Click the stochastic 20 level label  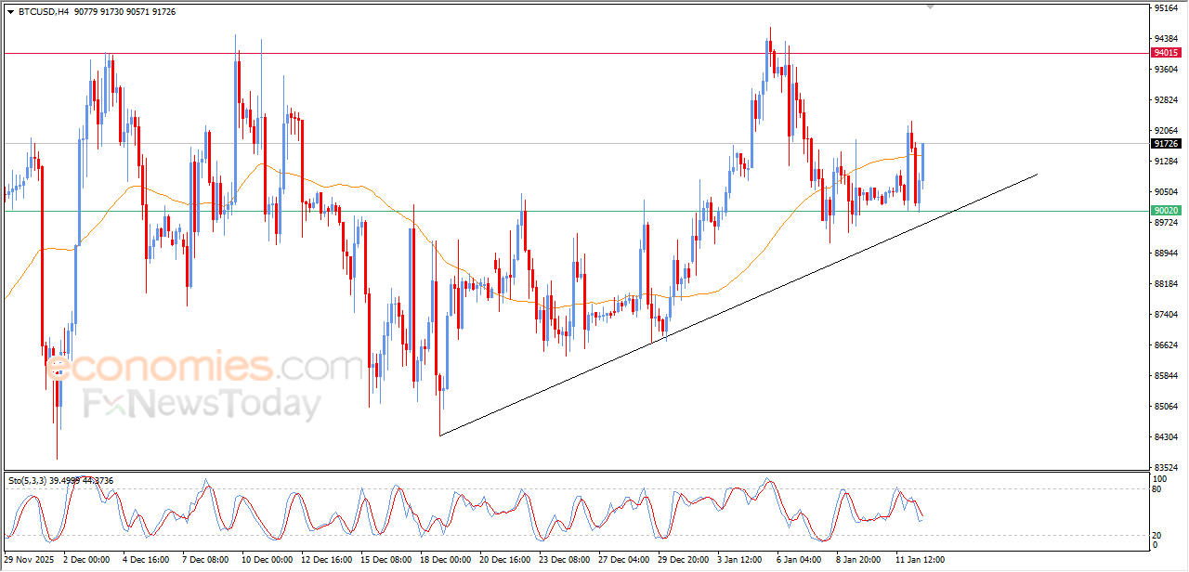point(1156,535)
